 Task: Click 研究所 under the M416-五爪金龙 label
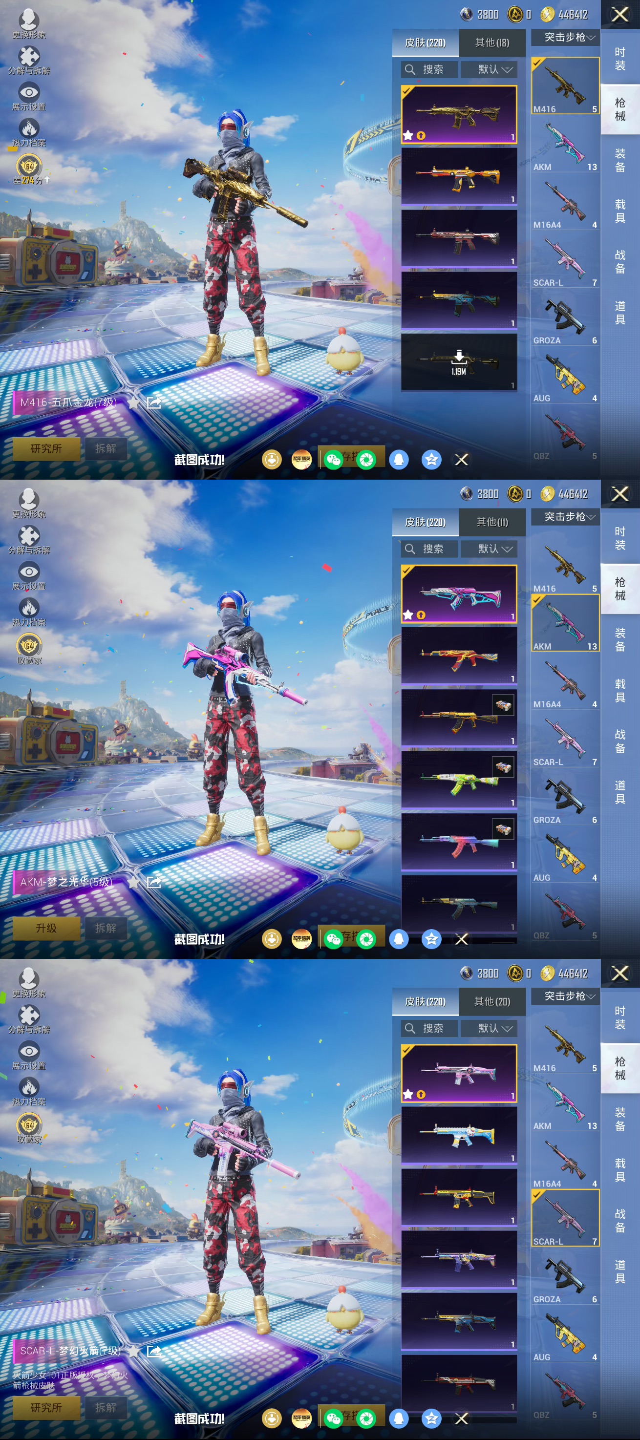[46, 449]
